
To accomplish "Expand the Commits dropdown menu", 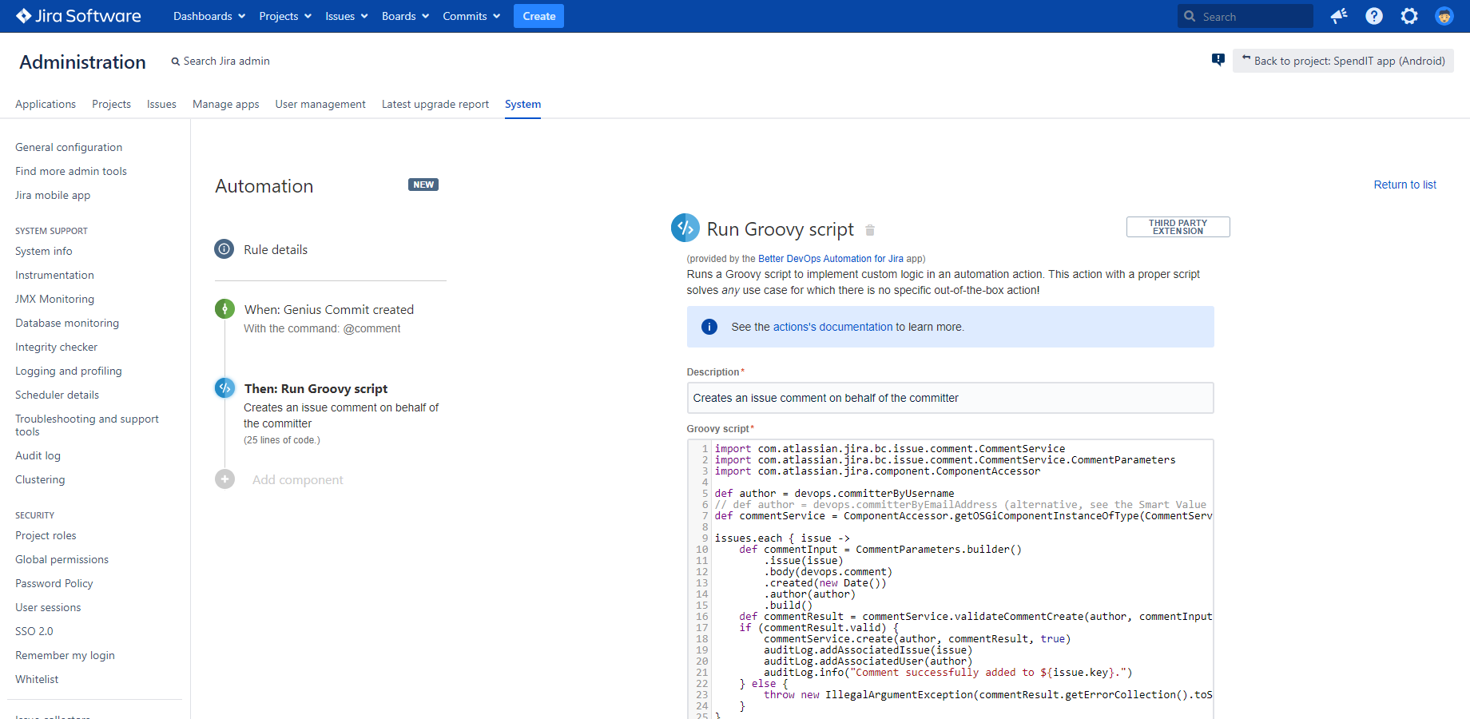I will click(x=471, y=16).
